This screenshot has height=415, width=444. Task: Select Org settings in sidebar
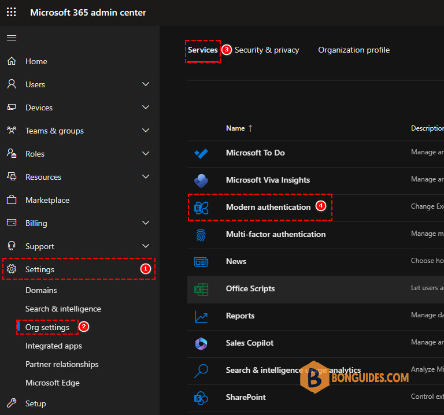pos(47,327)
